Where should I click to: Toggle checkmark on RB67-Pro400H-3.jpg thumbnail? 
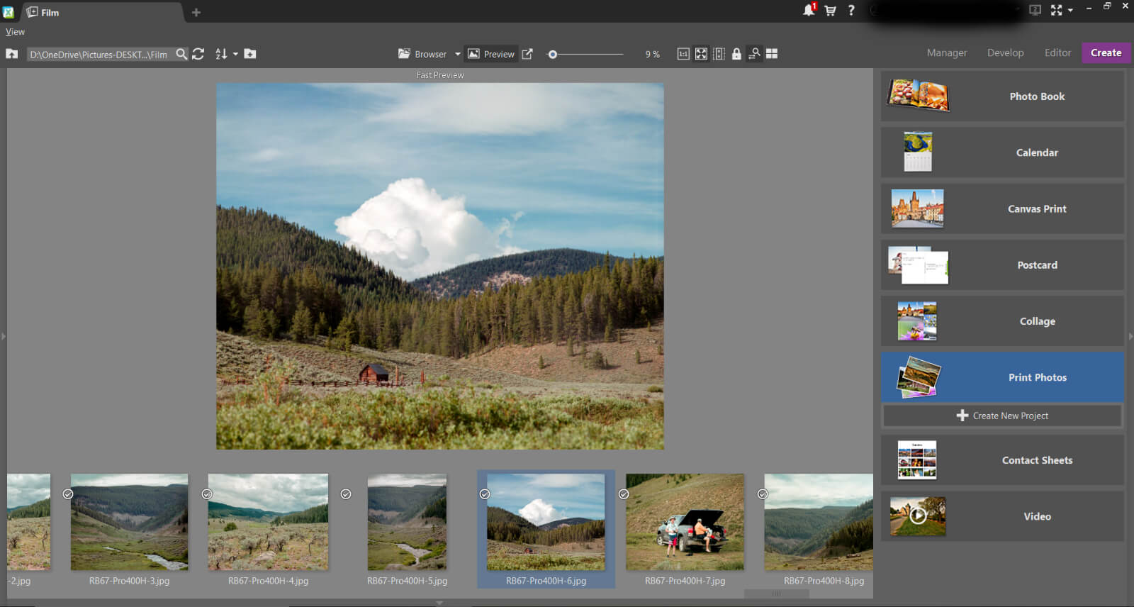[x=68, y=494]
